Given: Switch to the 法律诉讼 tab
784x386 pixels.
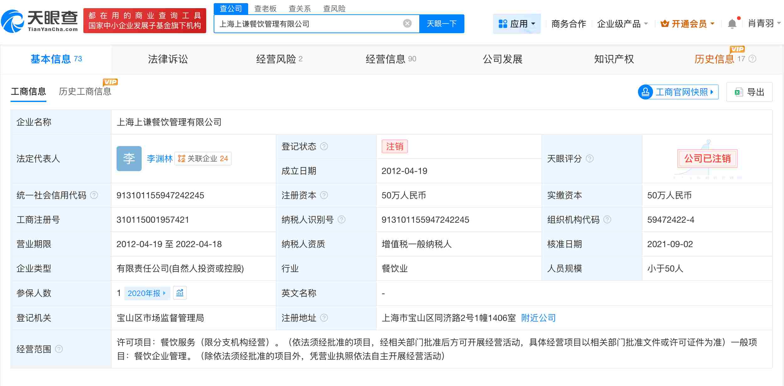Looking at the screenshot, I should tap(167, 59).
